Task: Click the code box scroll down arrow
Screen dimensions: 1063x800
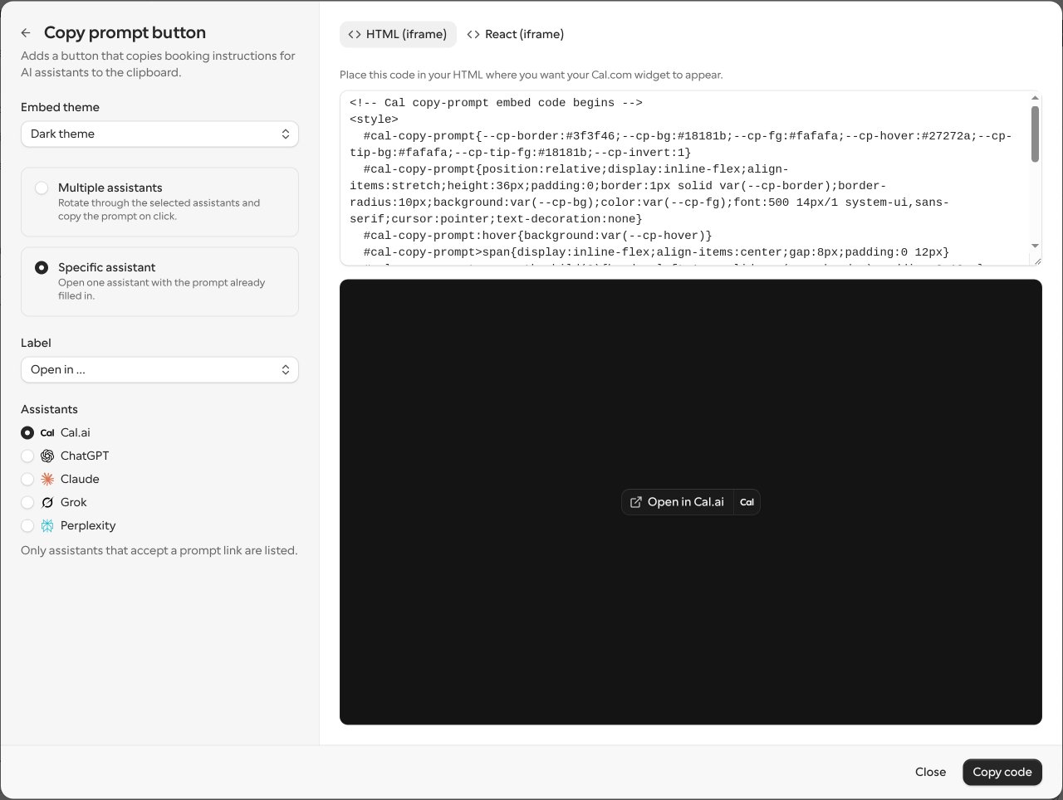Action: tap(1035, 246)
